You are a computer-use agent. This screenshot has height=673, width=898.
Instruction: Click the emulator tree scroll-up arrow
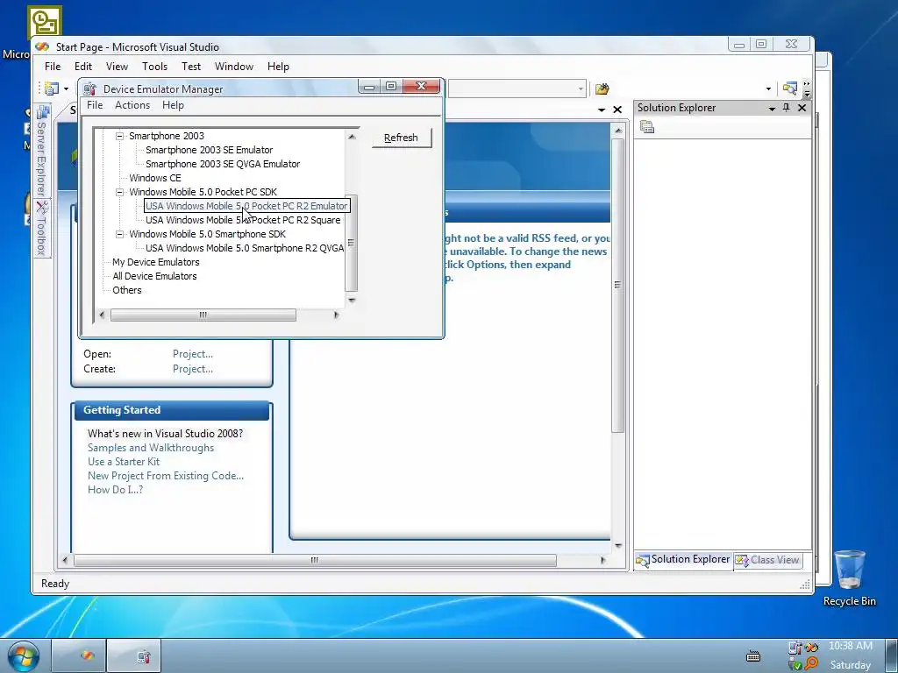pos(352,136)
